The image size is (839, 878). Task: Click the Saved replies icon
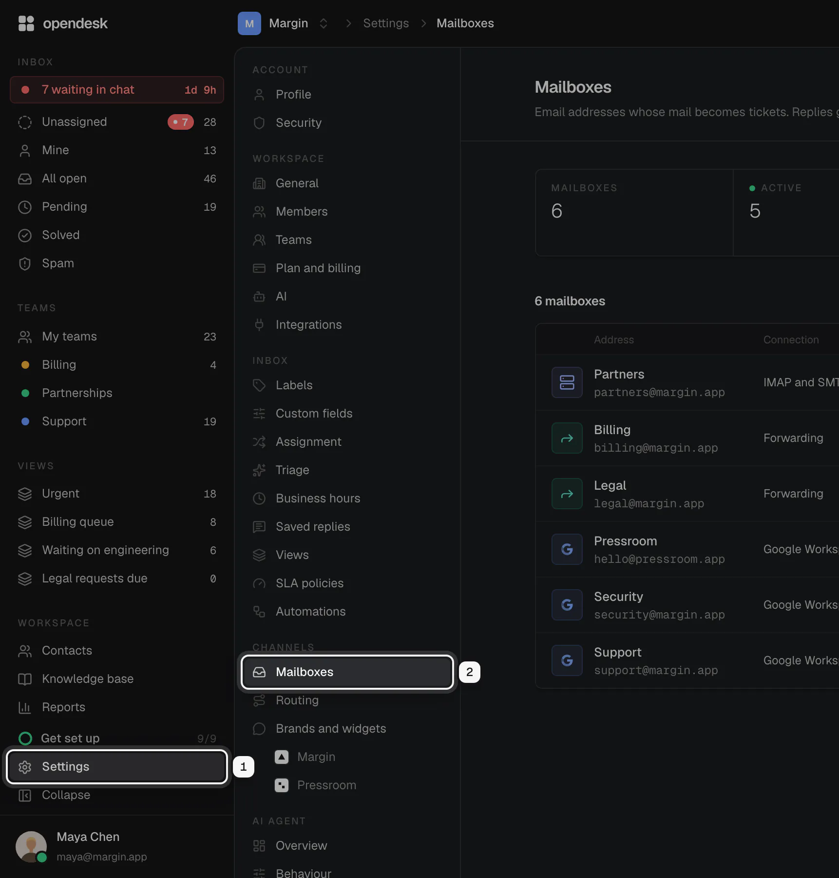point(259,527)
